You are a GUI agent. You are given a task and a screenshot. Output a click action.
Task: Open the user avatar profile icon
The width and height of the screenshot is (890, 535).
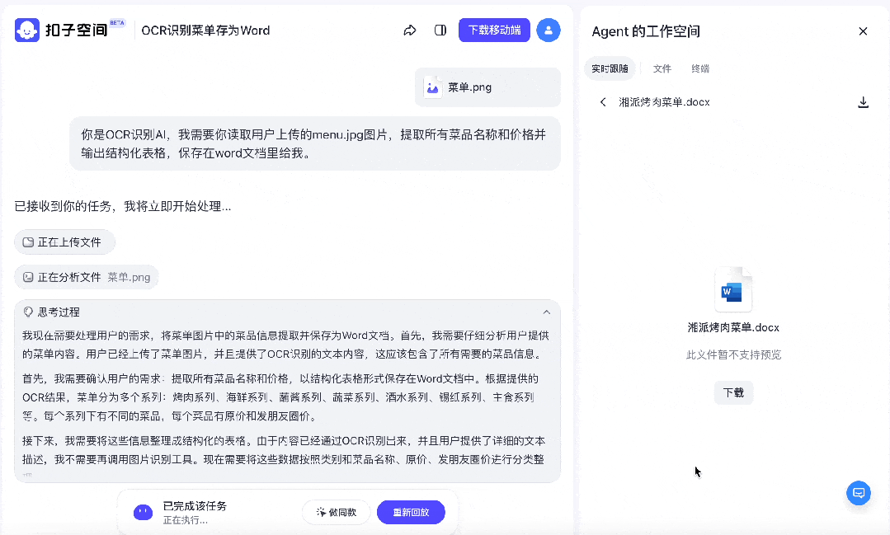point(549,30)
